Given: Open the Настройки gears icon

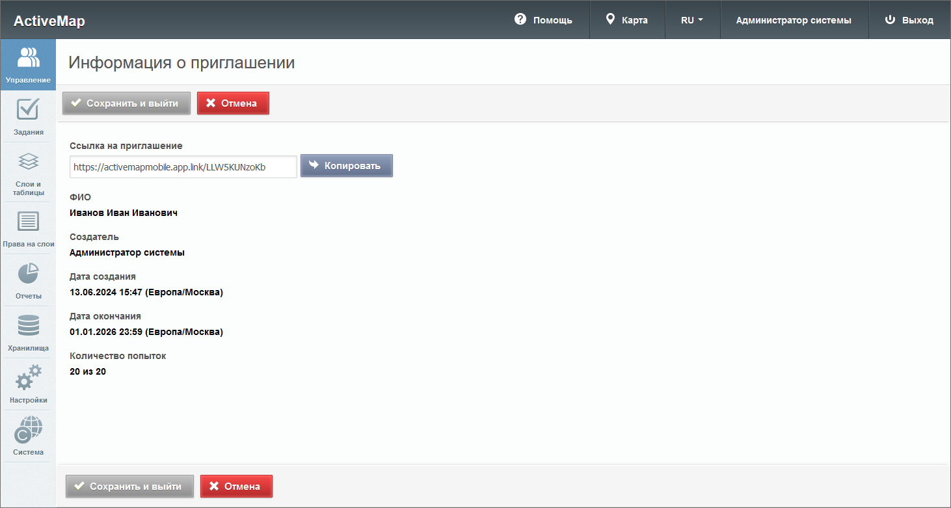Looking at the screenshot, I should (x=28, y=377).
